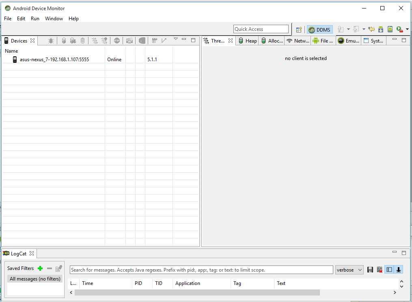Open the Run External Tools dropdown arrow
The image size is (412, 302).
point(407,29)
